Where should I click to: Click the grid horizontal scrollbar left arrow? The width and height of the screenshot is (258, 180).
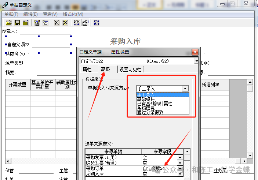tap(8, 161)
